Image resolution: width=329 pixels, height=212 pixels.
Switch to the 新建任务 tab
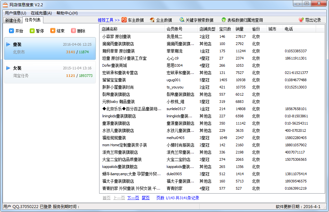pyautogui.click(x=13, y=20)
